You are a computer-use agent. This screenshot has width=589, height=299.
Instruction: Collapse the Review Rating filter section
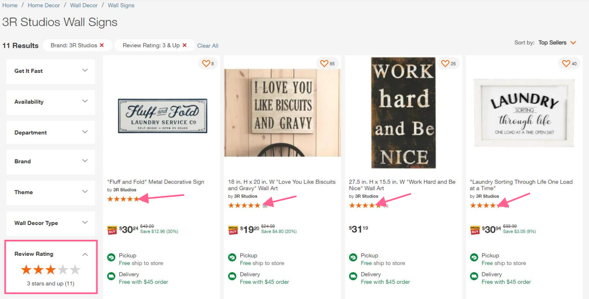pyautogui.click(x=85, y=254)
